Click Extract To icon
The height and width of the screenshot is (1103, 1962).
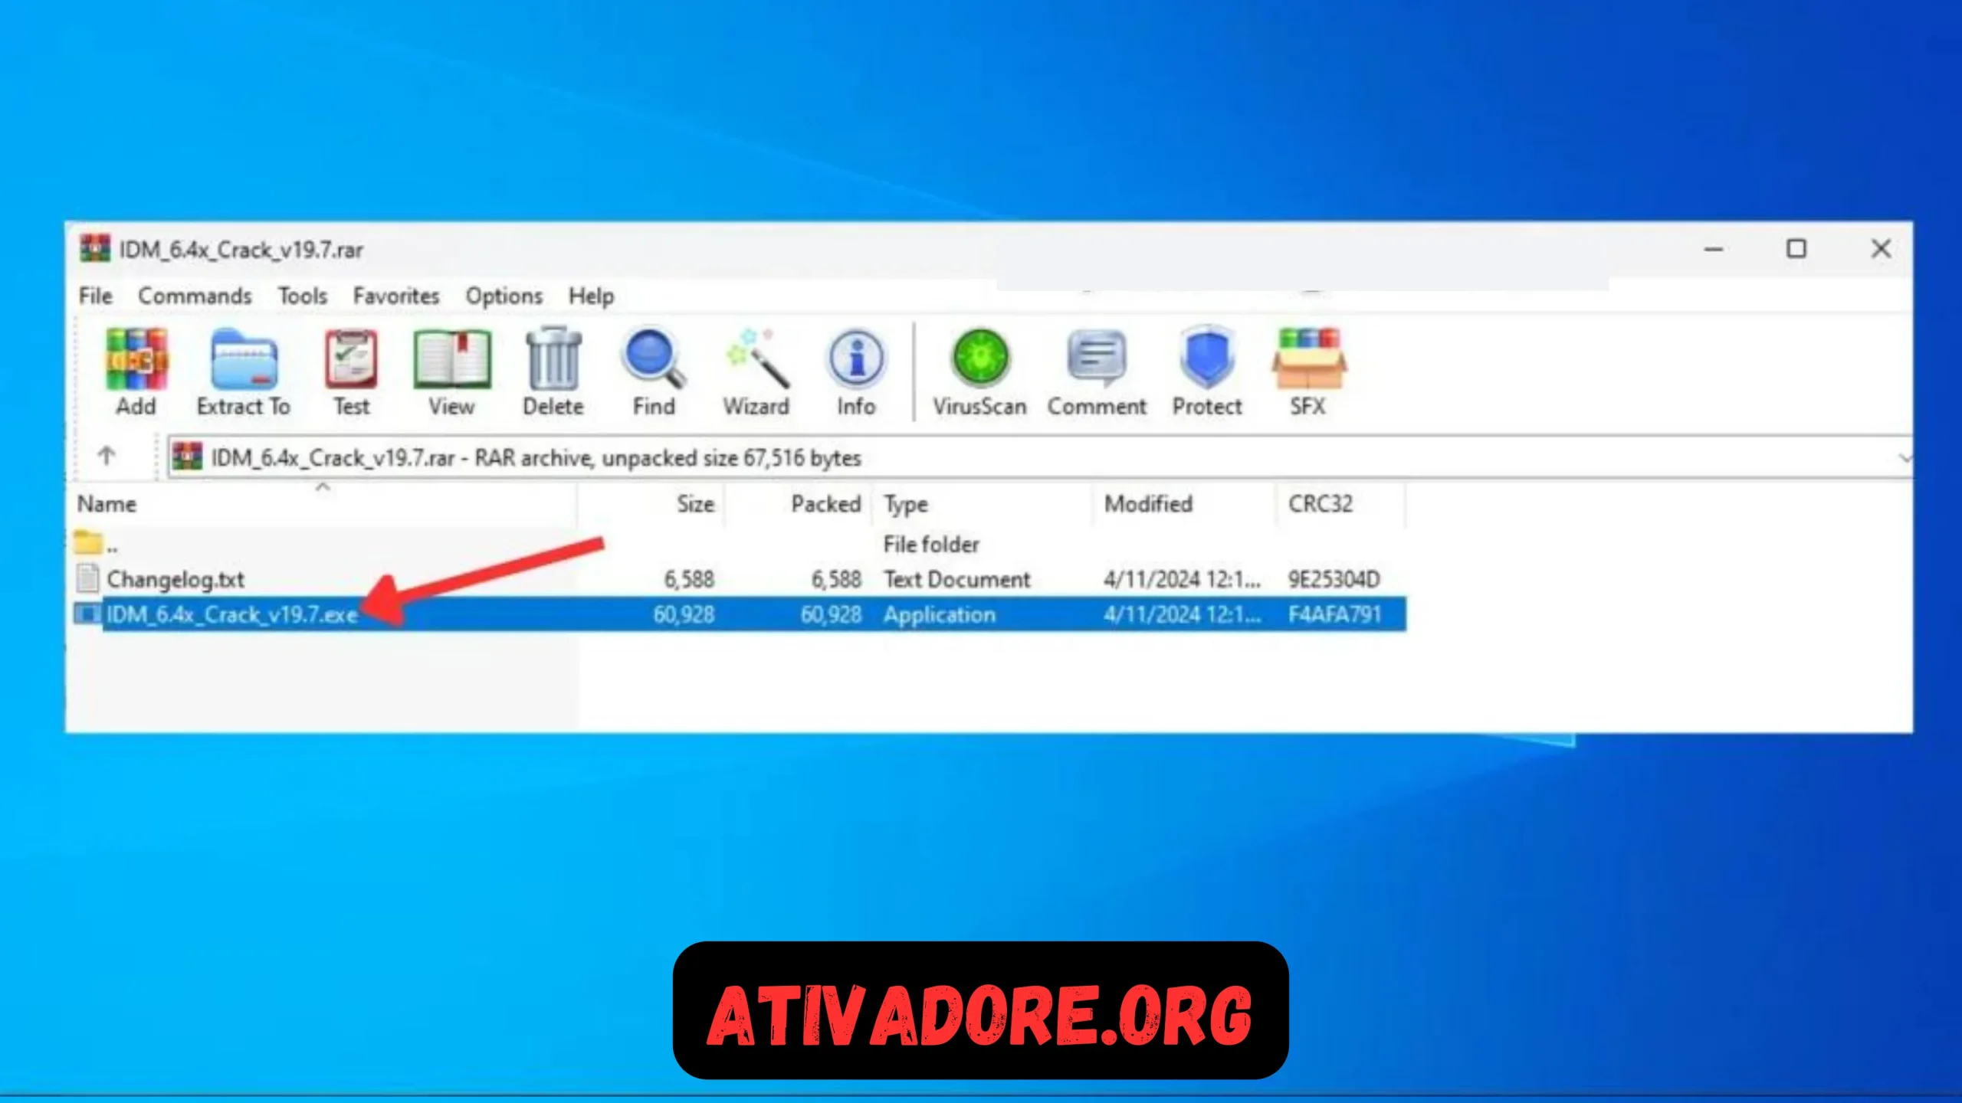pos(244,371)
